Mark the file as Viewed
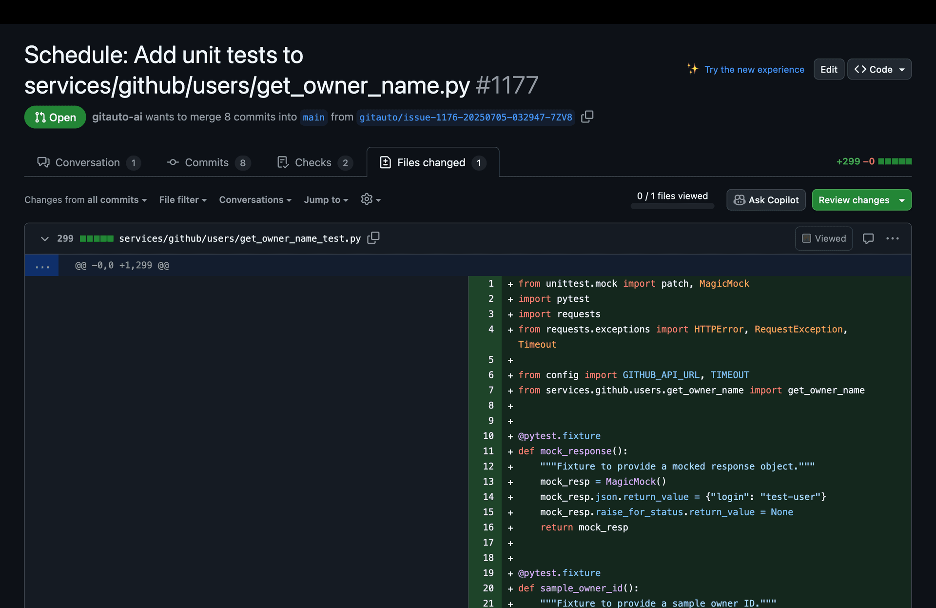 pos(824,238)
